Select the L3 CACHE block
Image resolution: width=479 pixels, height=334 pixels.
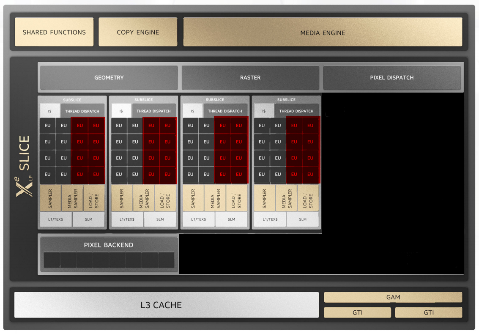coord(167,305)
